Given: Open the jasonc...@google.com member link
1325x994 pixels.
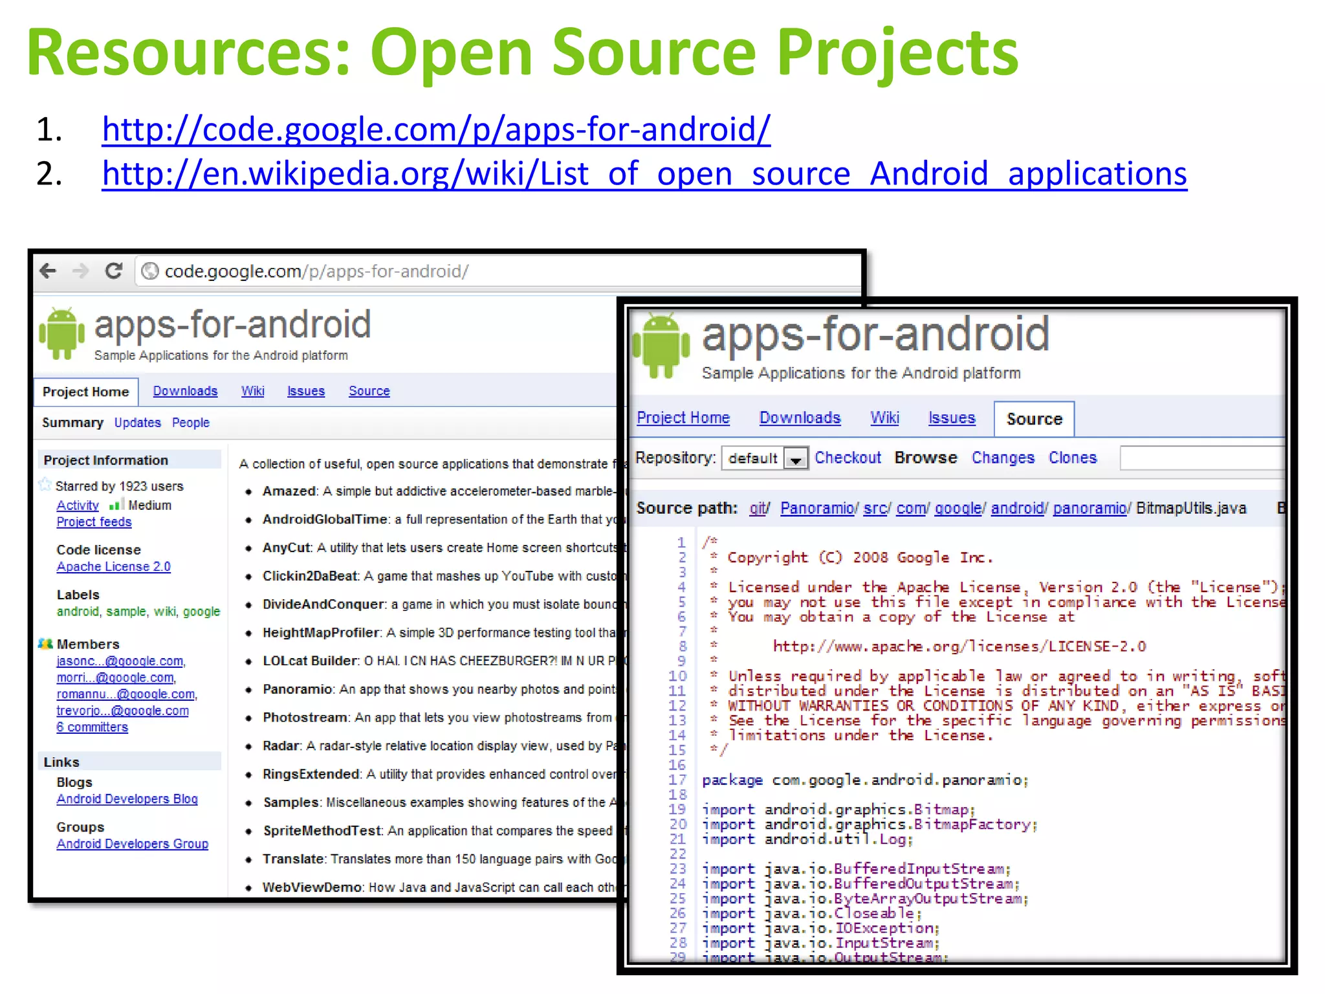Looking at the screenshot, I should [120, 661].
